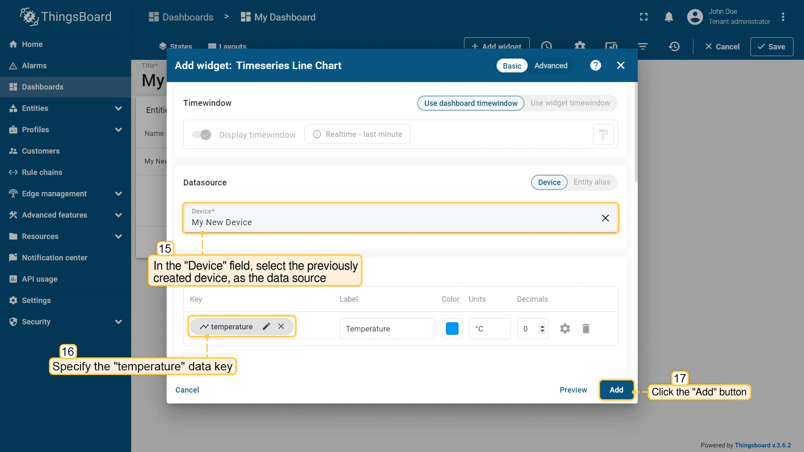The height and width of the screenshot is (452, 804).
Task: Toggle the Display timewindow switch
Action: (x=201, y=134)
